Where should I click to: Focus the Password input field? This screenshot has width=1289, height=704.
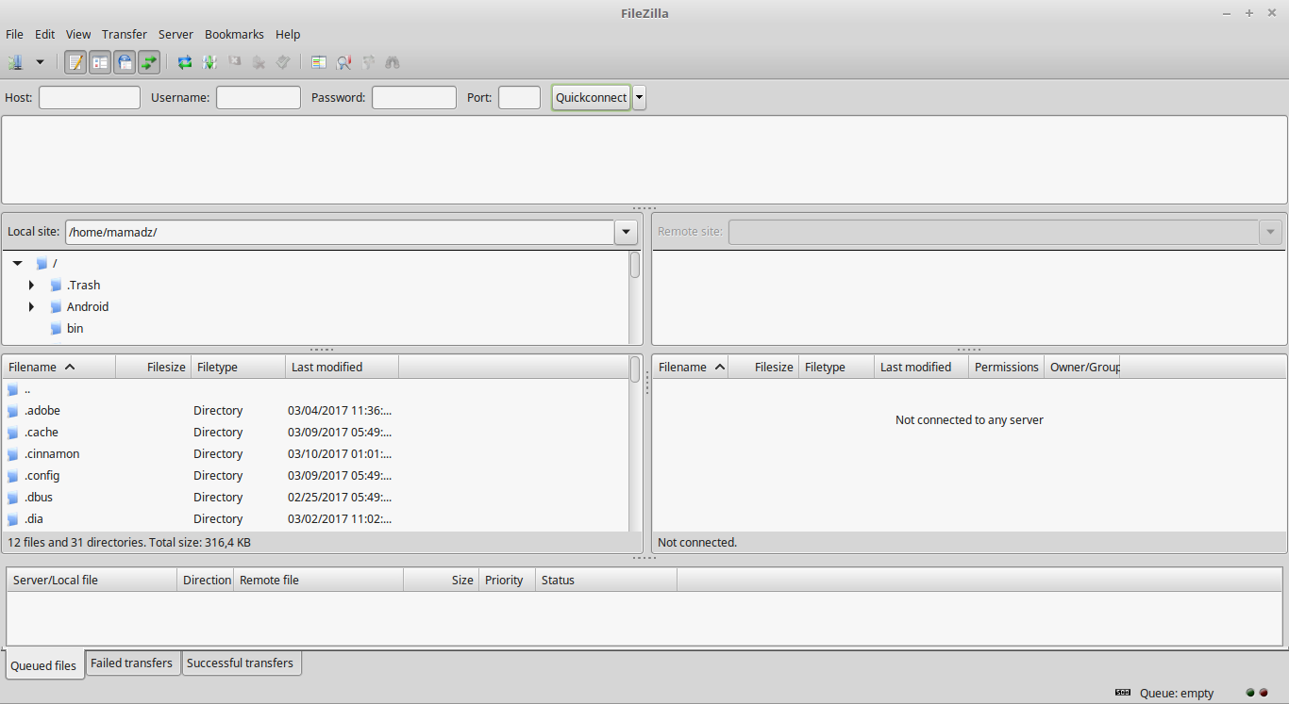coord(414,97)
